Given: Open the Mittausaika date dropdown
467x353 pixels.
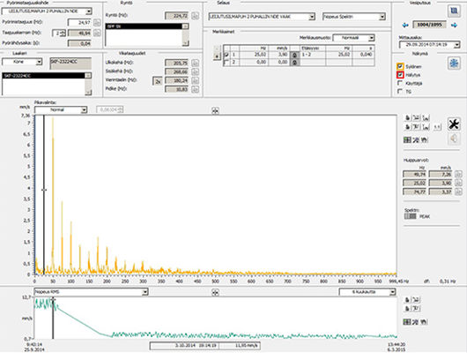Looking at the screenshot, I should click(429, 45).
